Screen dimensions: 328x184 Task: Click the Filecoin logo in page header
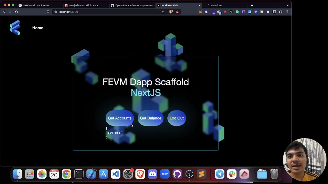coord(15,28)
